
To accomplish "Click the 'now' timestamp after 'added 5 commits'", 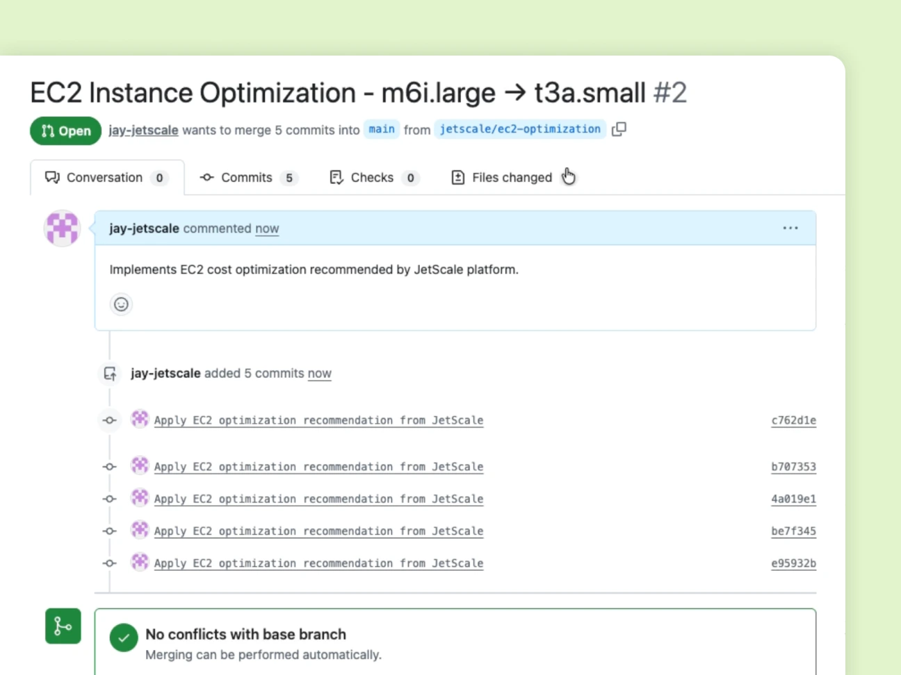I will 320,373.
